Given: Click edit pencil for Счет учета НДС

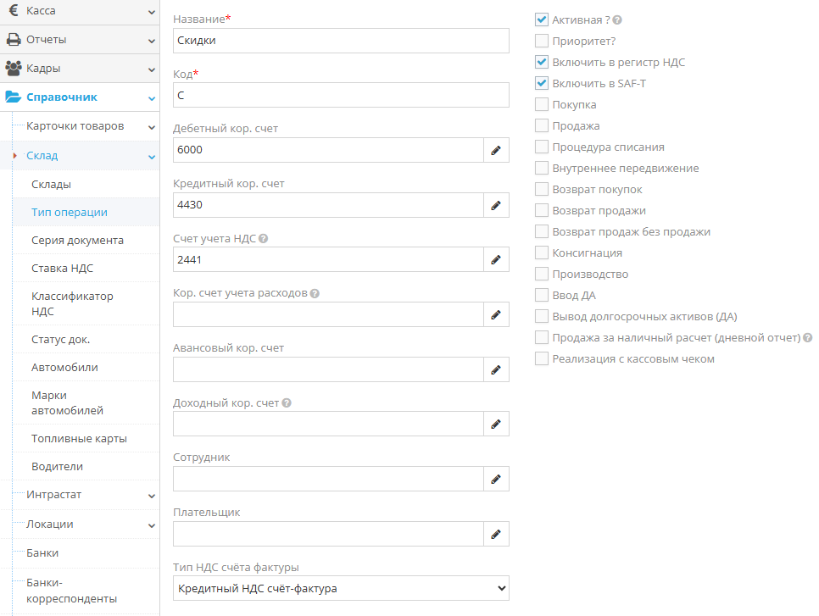Looking at the screenshot, I should pyautogui.click(x=496, y=260).
